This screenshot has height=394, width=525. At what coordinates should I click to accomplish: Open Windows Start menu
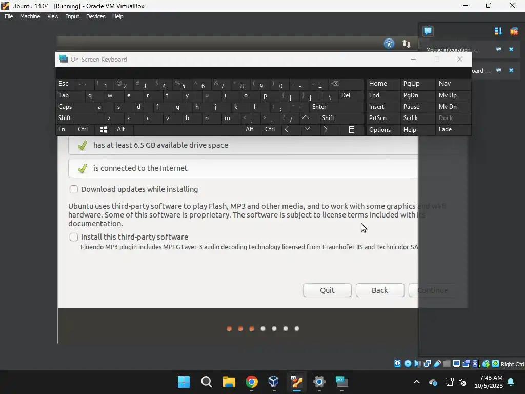(x=184, y=382)
